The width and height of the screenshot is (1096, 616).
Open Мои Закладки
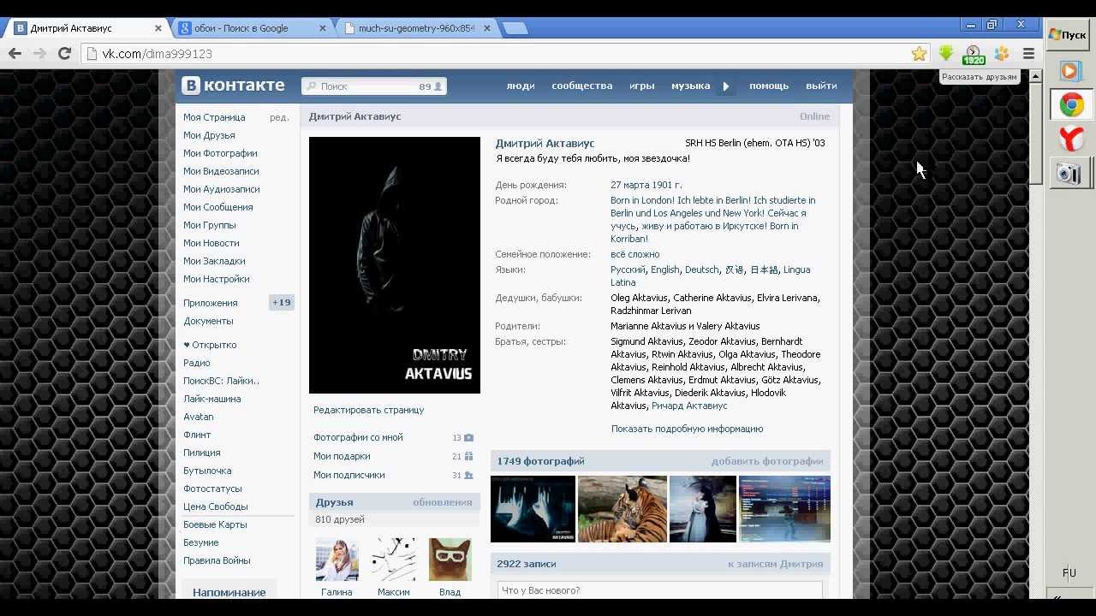tap(214, 261)
